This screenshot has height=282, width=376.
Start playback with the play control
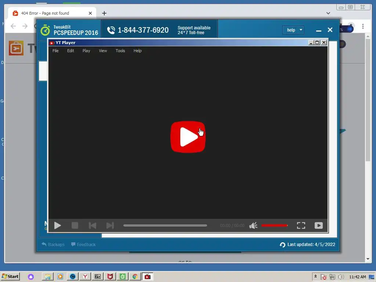[x=57, y=225]
